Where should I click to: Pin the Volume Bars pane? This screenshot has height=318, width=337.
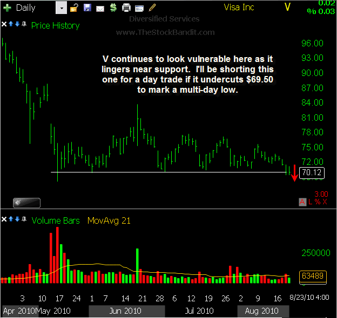point(24,219)
